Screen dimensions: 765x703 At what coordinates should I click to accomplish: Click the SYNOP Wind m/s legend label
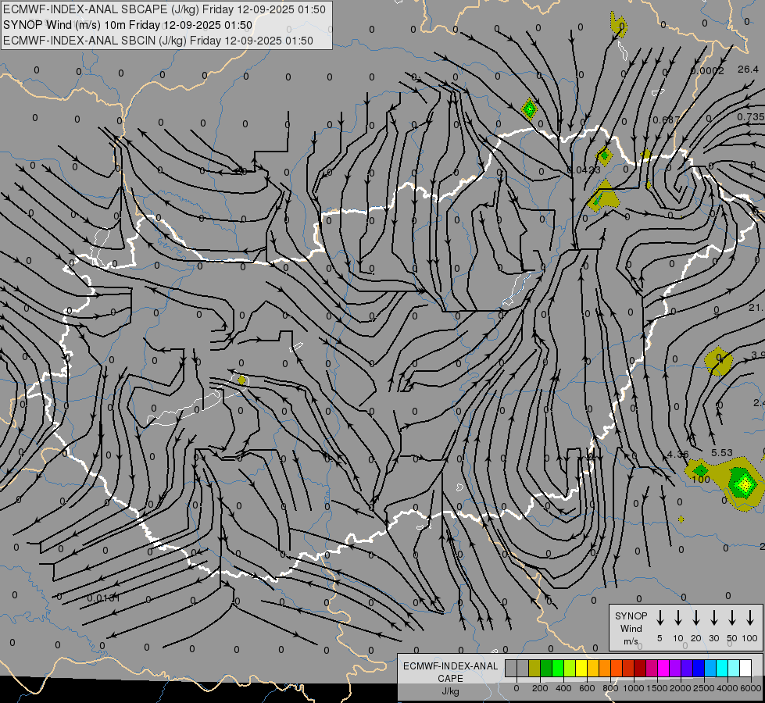tap(631, 628)
